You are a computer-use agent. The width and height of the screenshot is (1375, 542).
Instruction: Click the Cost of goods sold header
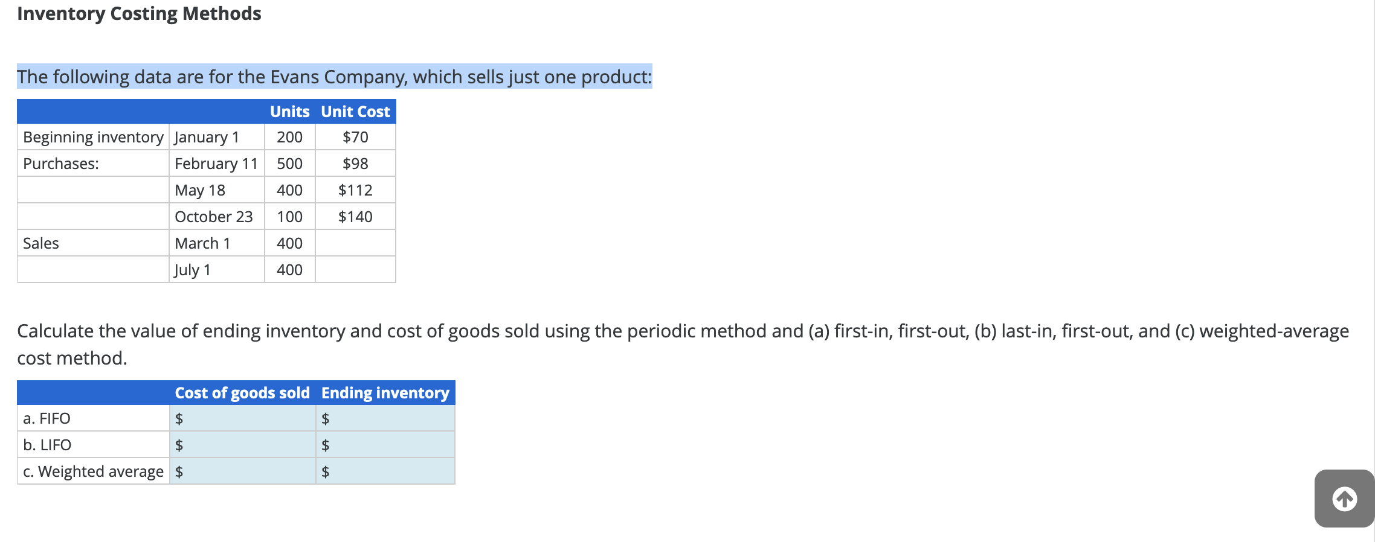pos(242,393)
